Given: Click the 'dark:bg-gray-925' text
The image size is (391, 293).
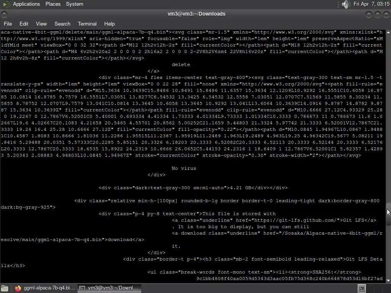Looking at the screenshot, I should pos(25,207).
